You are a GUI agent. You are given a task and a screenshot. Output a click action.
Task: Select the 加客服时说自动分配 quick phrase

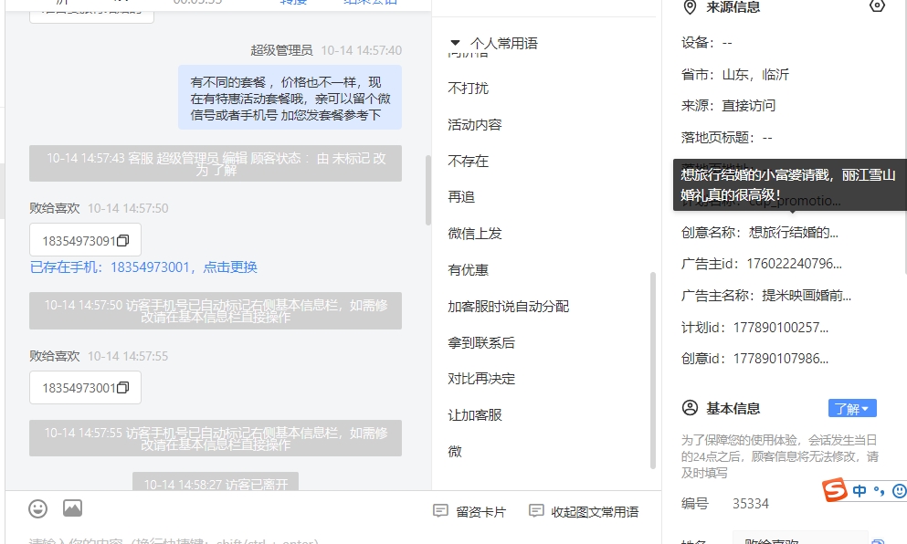coord(509,306)
